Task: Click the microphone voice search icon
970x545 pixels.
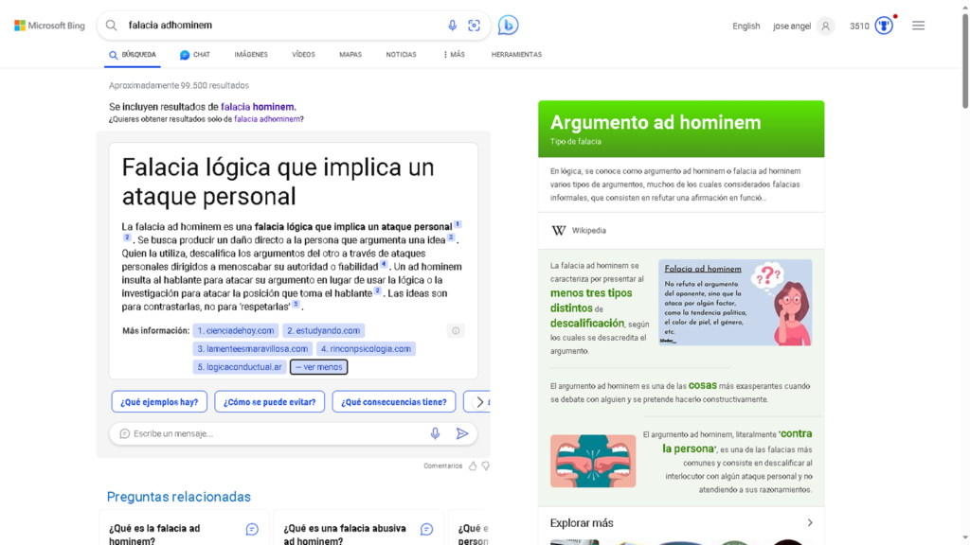Action: pyautogui.click(x=452, y=26)
